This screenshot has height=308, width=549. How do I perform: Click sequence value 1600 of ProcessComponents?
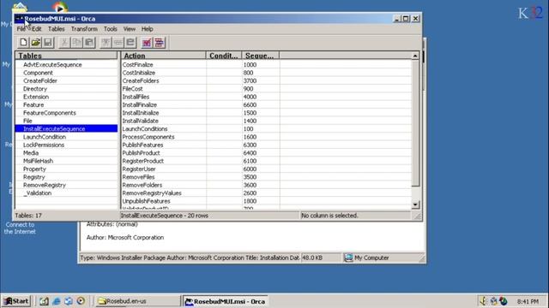(250, 137)
